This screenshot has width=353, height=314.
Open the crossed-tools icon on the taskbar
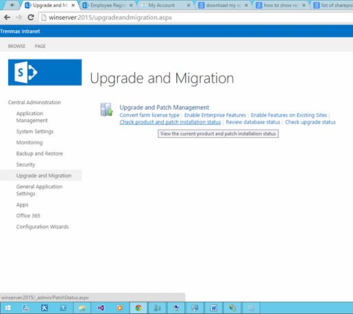(x=45, y=308)
